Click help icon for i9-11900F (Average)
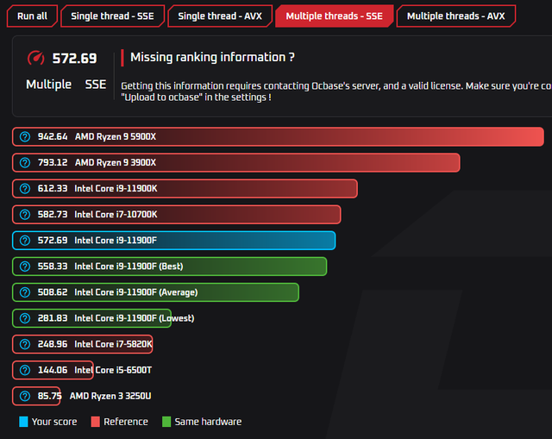This screenshot has height=439, width=552. 25,292
